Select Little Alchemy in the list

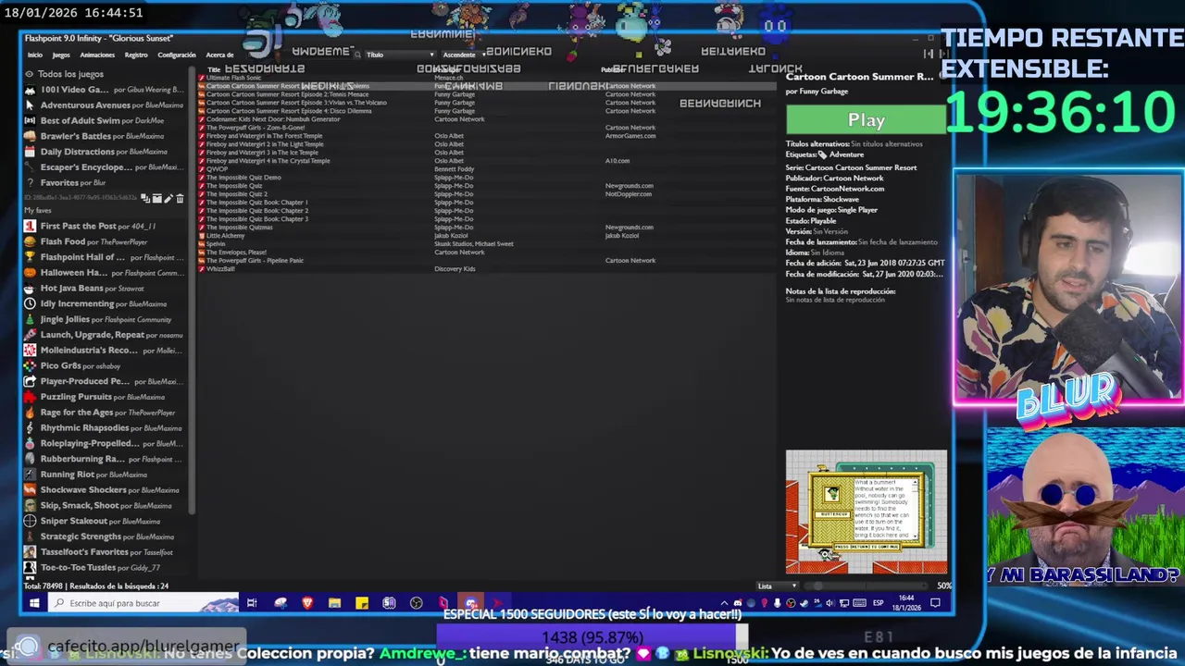[488, 236]
